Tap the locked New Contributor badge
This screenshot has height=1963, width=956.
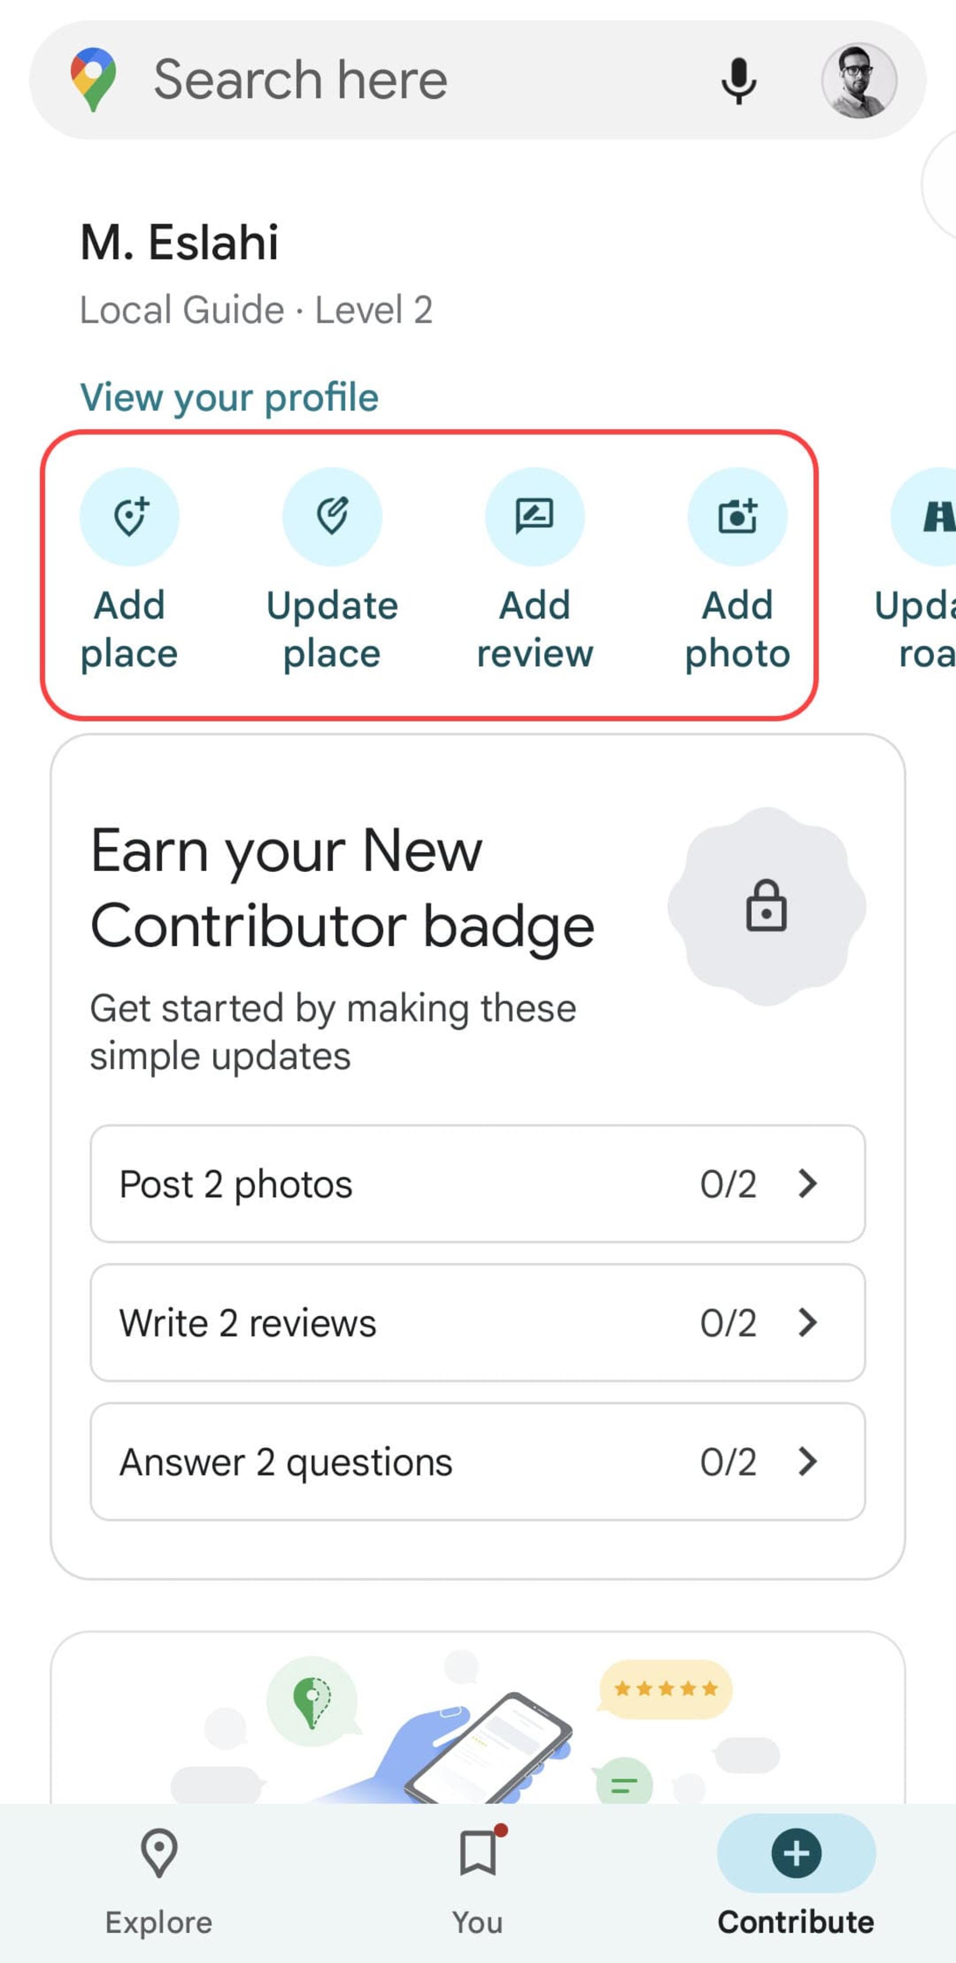click(x=766, y=906)
